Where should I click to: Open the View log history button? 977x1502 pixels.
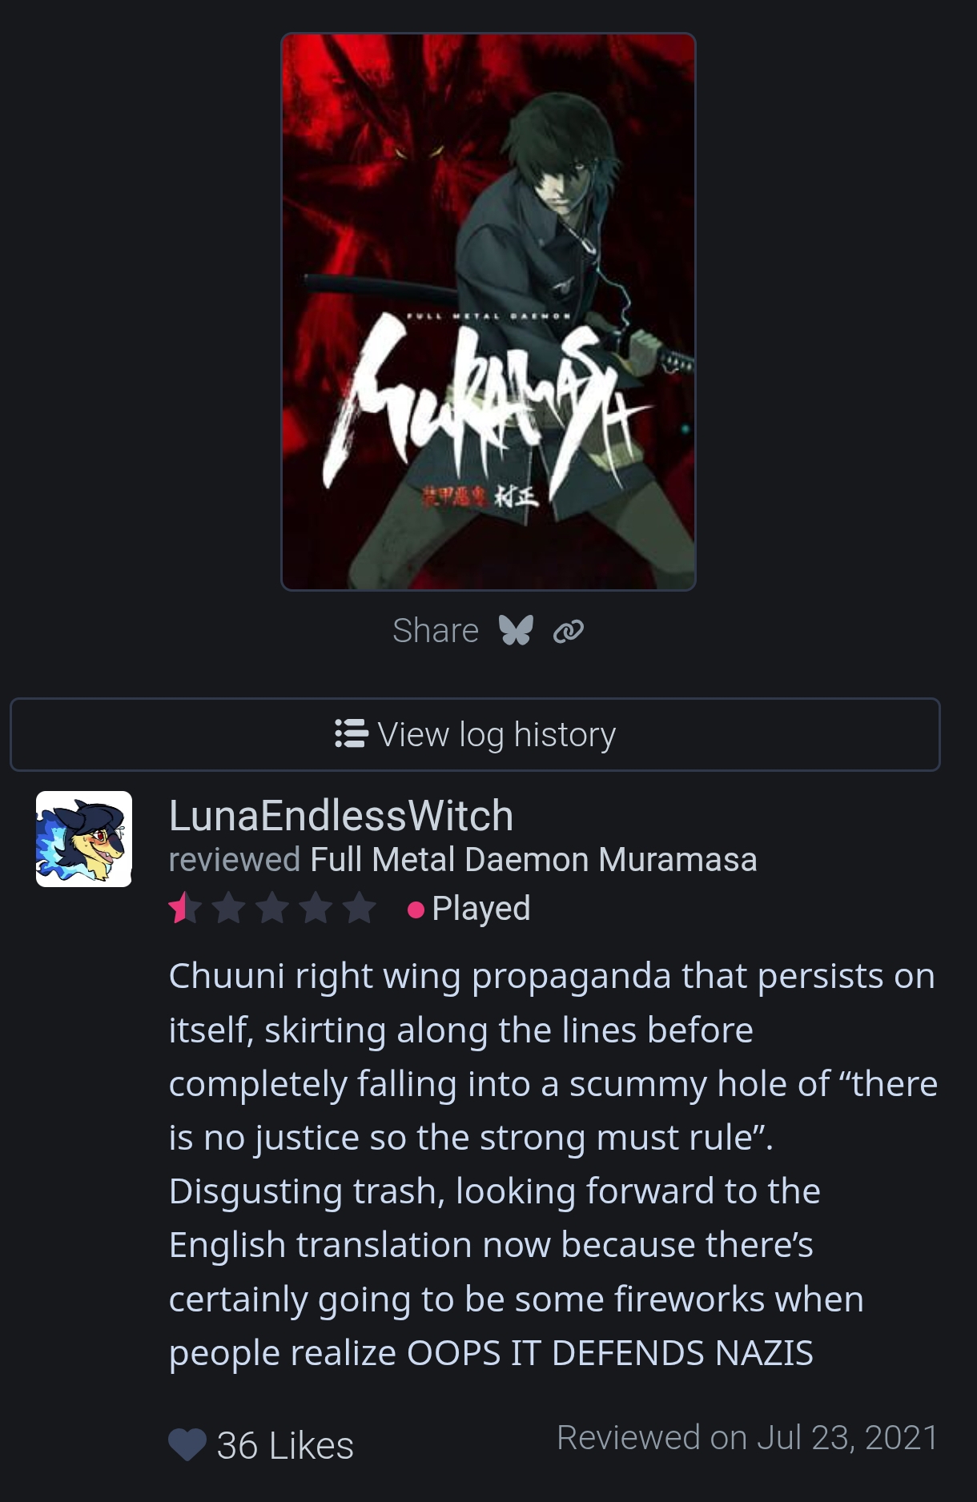475,734
